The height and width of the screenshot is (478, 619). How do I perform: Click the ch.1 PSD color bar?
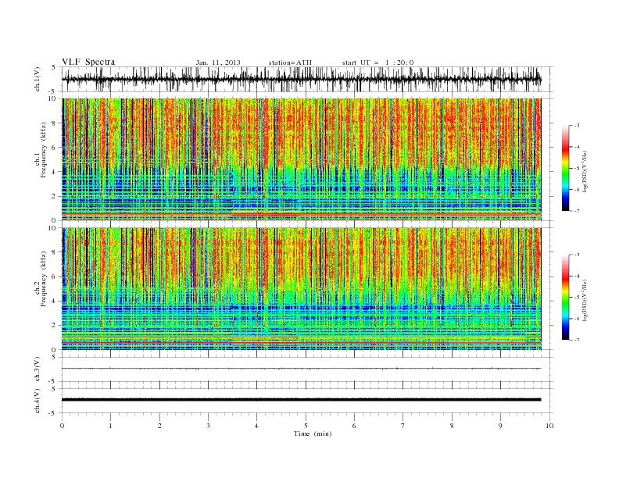tap(565, 168)
